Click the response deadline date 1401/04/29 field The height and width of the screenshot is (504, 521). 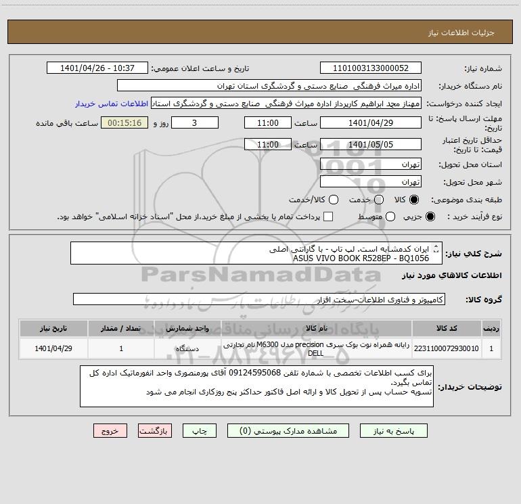coord(371,122)
